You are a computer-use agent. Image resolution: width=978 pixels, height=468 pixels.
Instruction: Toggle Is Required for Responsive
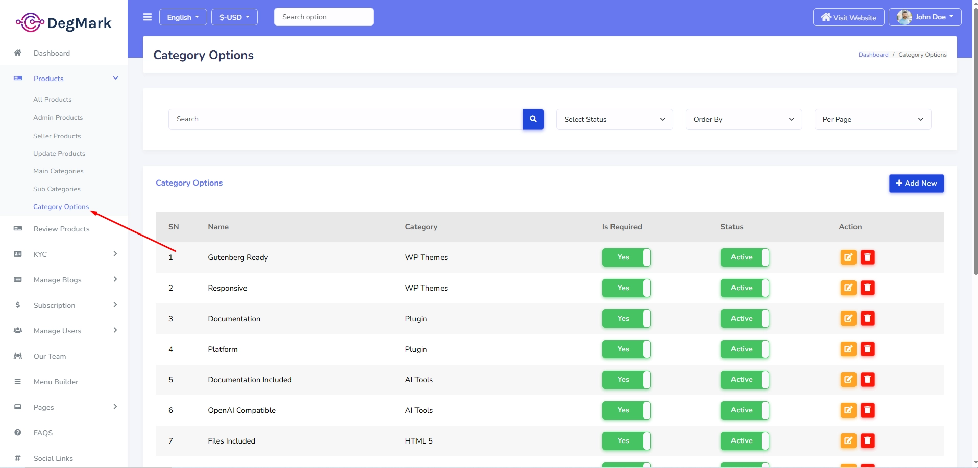tap(626, 288)
